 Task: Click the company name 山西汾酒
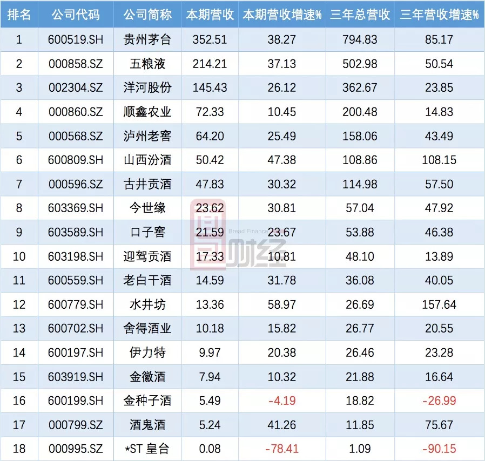147,160
